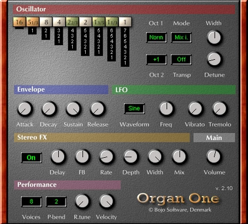The width and height of the screenshot is (248, 224).
Task: Click the oscillator Width knob
Action: coord(215,38)
